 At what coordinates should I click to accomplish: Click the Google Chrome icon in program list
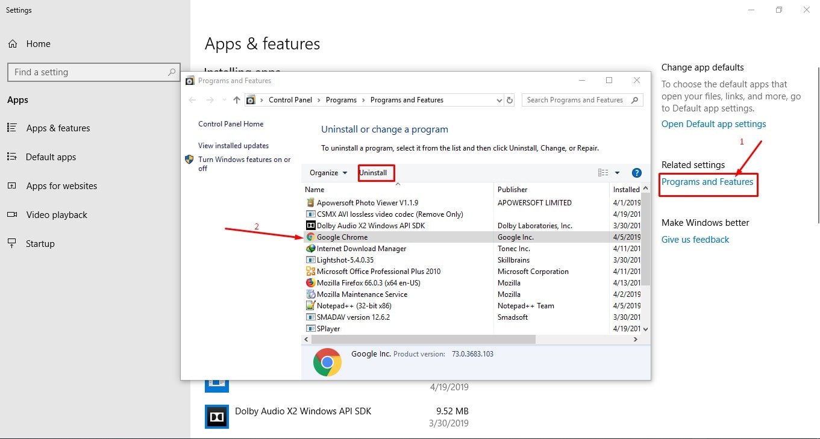click(310, 237)
